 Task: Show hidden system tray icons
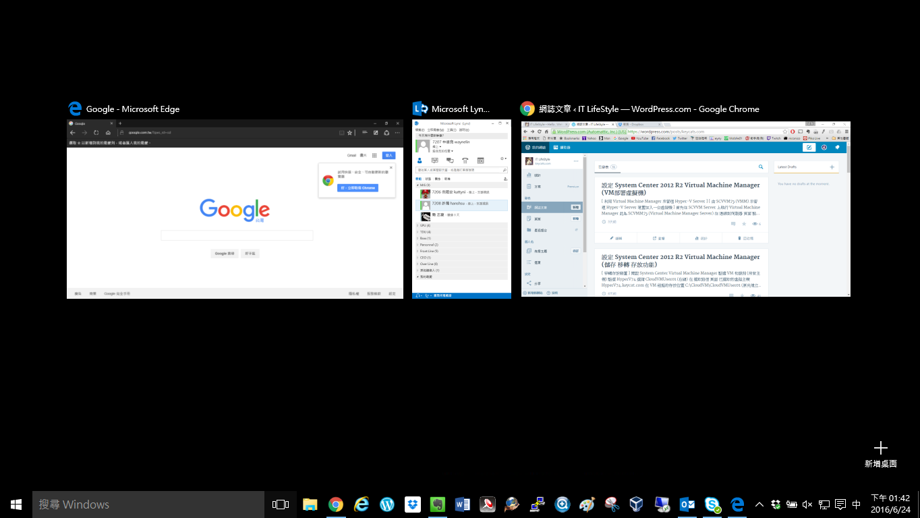(x=759, y=505)
